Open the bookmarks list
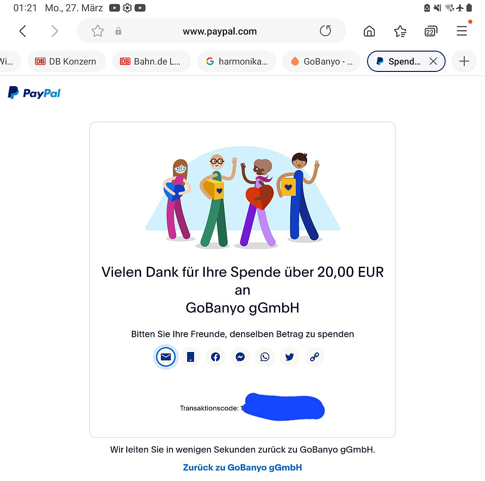Screen dimensions: 485x481 point(400,31)
